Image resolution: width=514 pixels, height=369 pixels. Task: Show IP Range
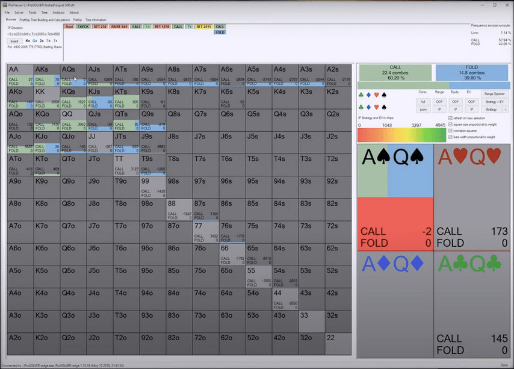(439, 110)
